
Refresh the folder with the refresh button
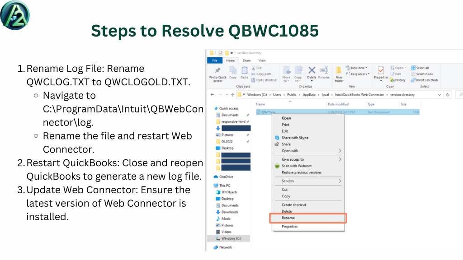pyautogui.click(x=448, y=95)
